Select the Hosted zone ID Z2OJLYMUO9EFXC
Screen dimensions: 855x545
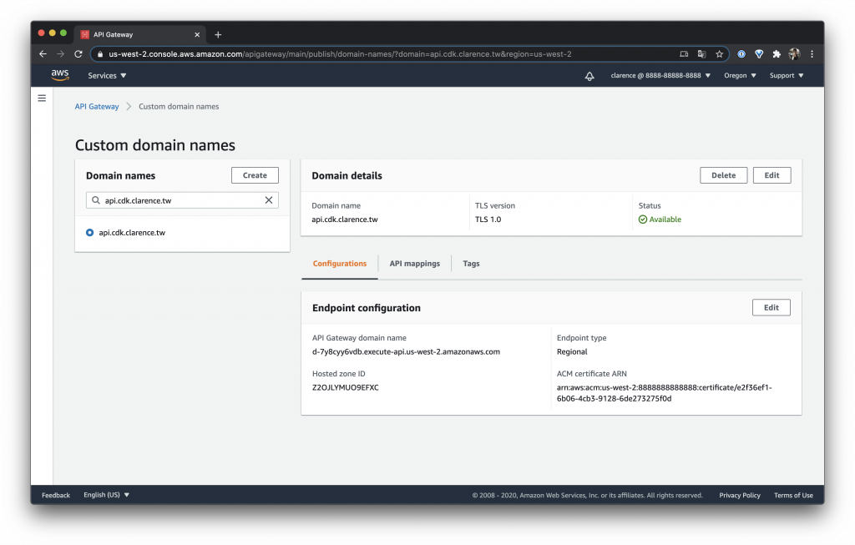pyautogui.click(x=345, y=387)
